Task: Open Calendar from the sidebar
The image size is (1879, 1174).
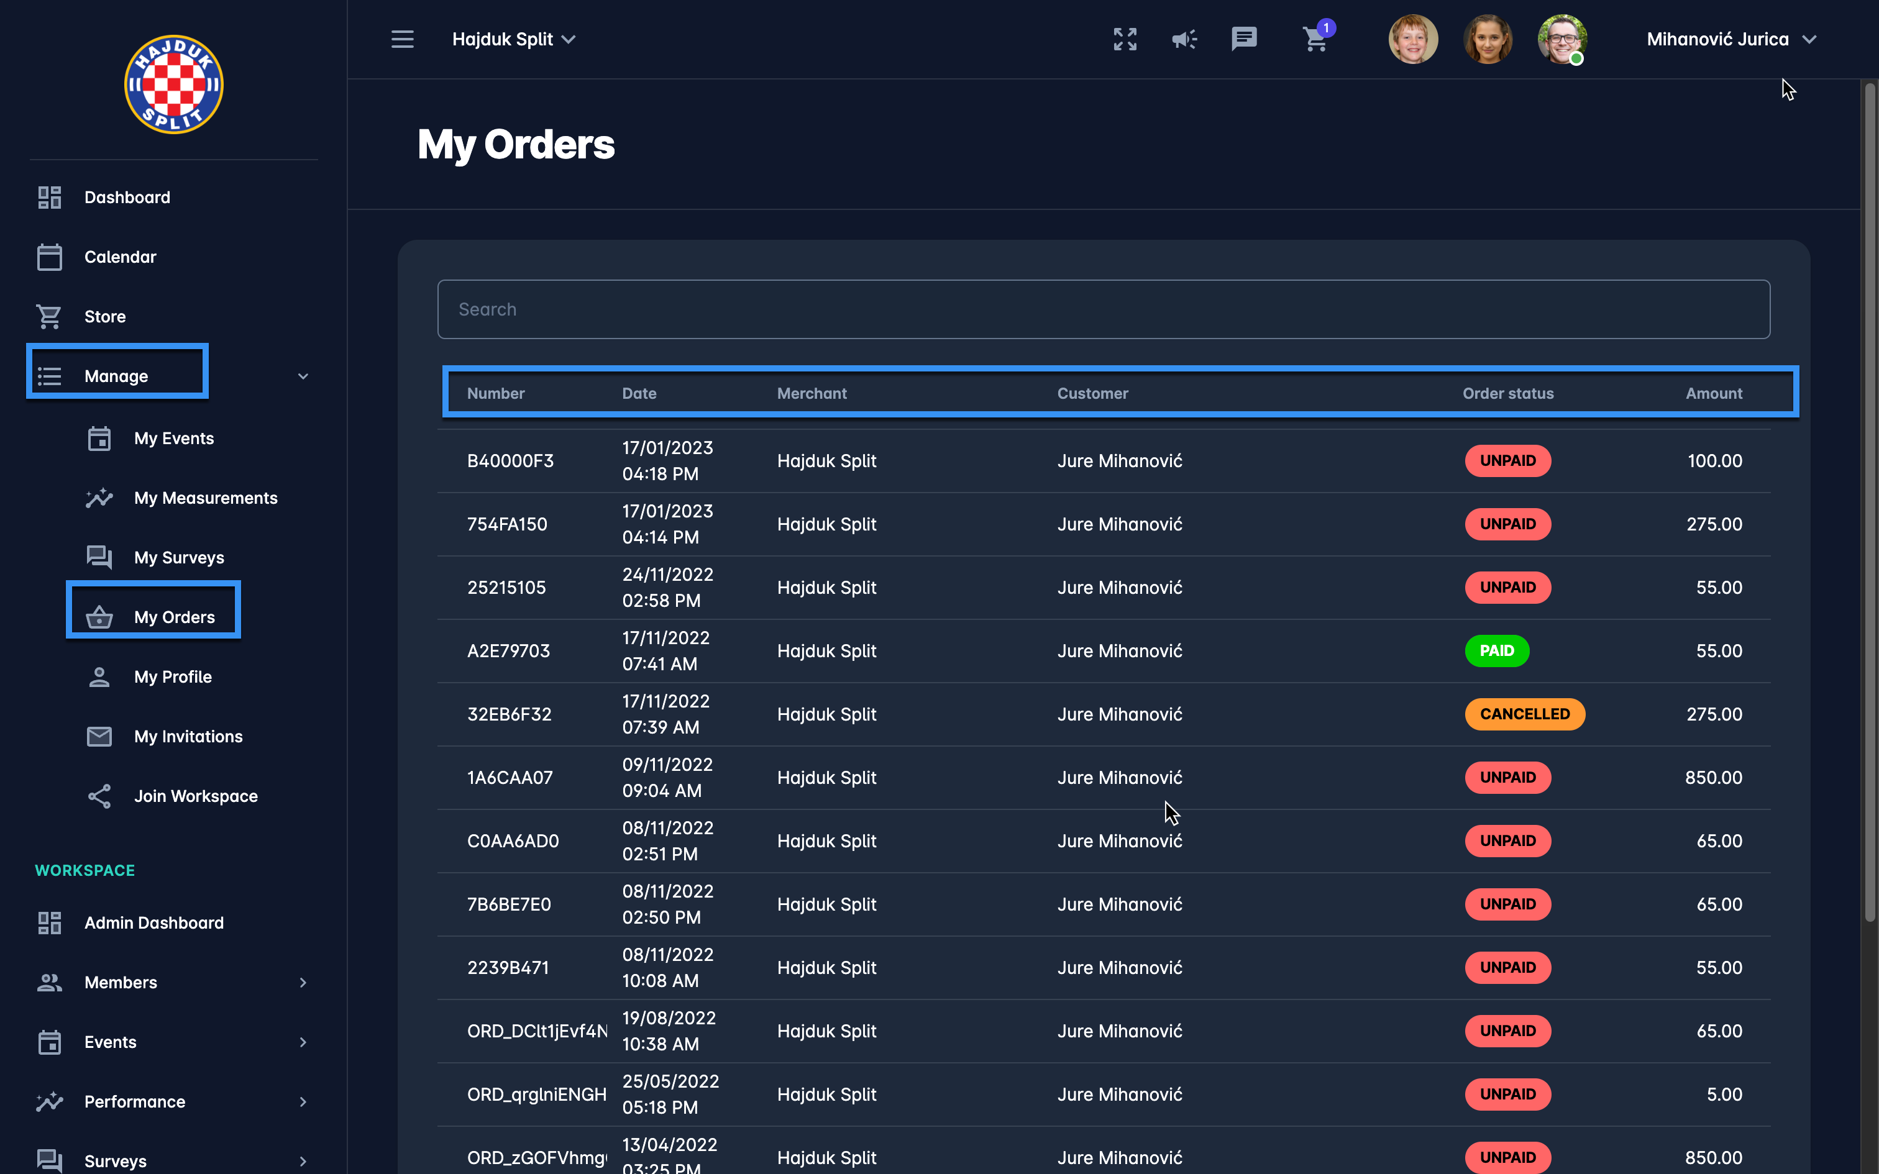Action: click(121, 257)
